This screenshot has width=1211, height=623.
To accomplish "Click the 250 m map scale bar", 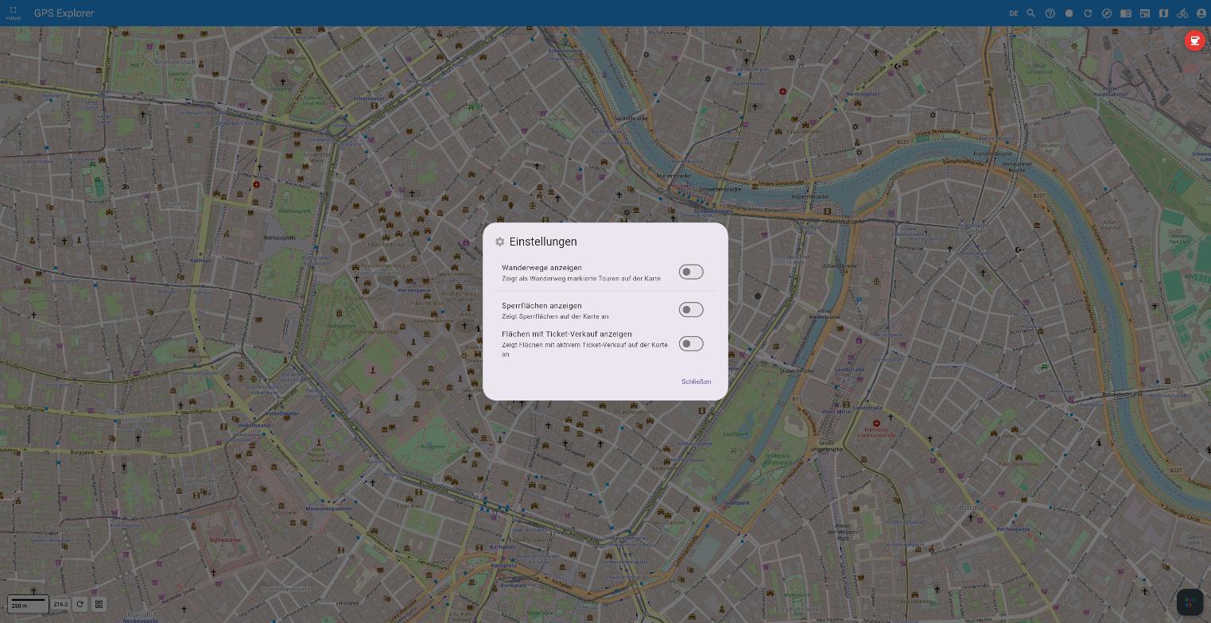I will click(x=28, y=605).
